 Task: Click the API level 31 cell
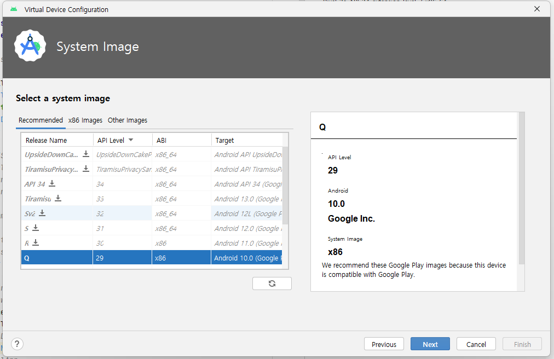122,228
